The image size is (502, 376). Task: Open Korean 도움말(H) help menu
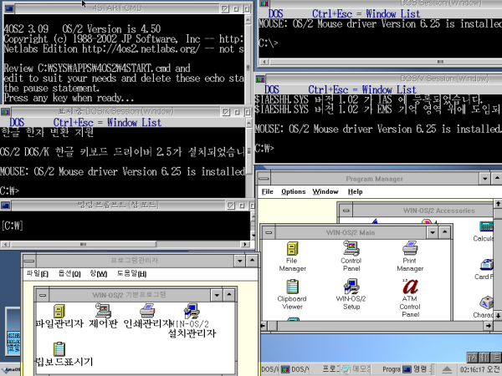[131, 273]
